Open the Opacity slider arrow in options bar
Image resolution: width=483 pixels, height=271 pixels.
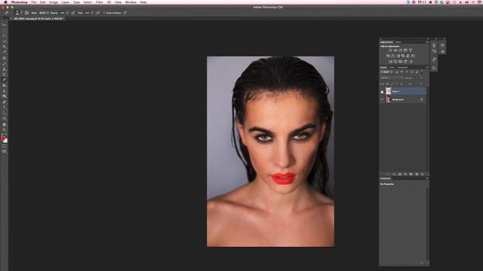click(67, 13)
